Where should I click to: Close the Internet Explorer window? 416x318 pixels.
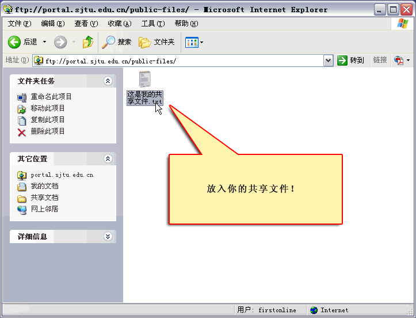point(406,10)
